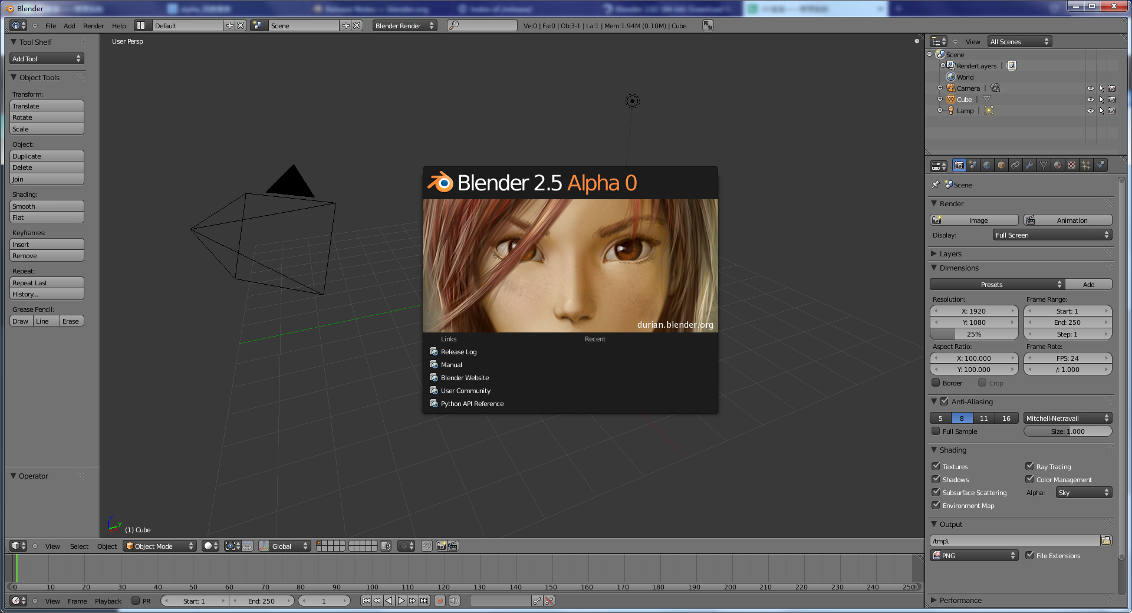The height and width of the screenshot is (613, 1132).
Task: Toggle snap magnet icon in 3D header
Action: point(427,546)
